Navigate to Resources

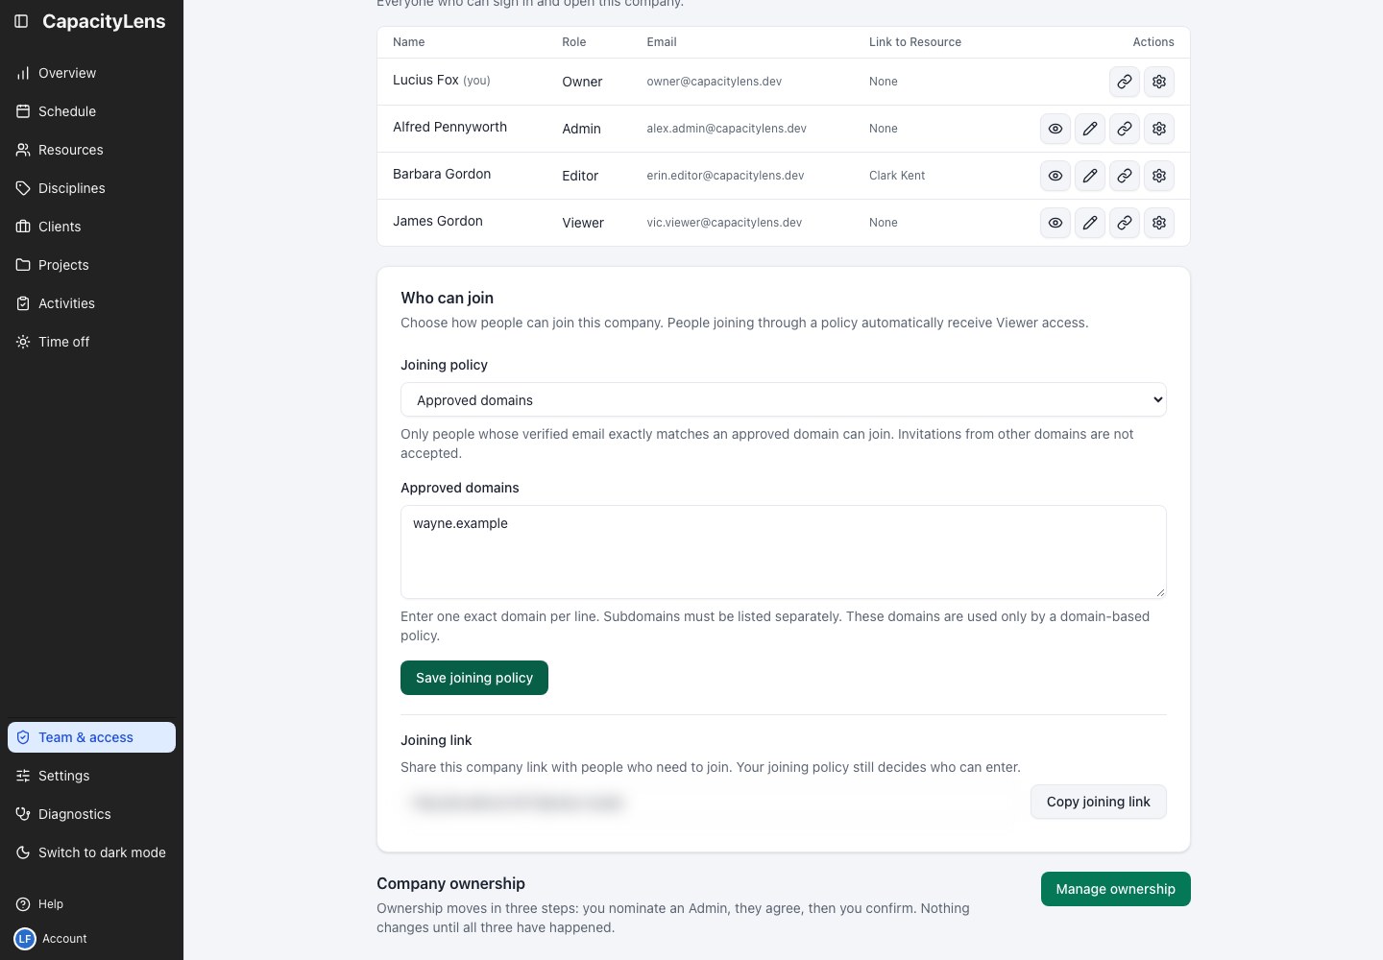91,150
